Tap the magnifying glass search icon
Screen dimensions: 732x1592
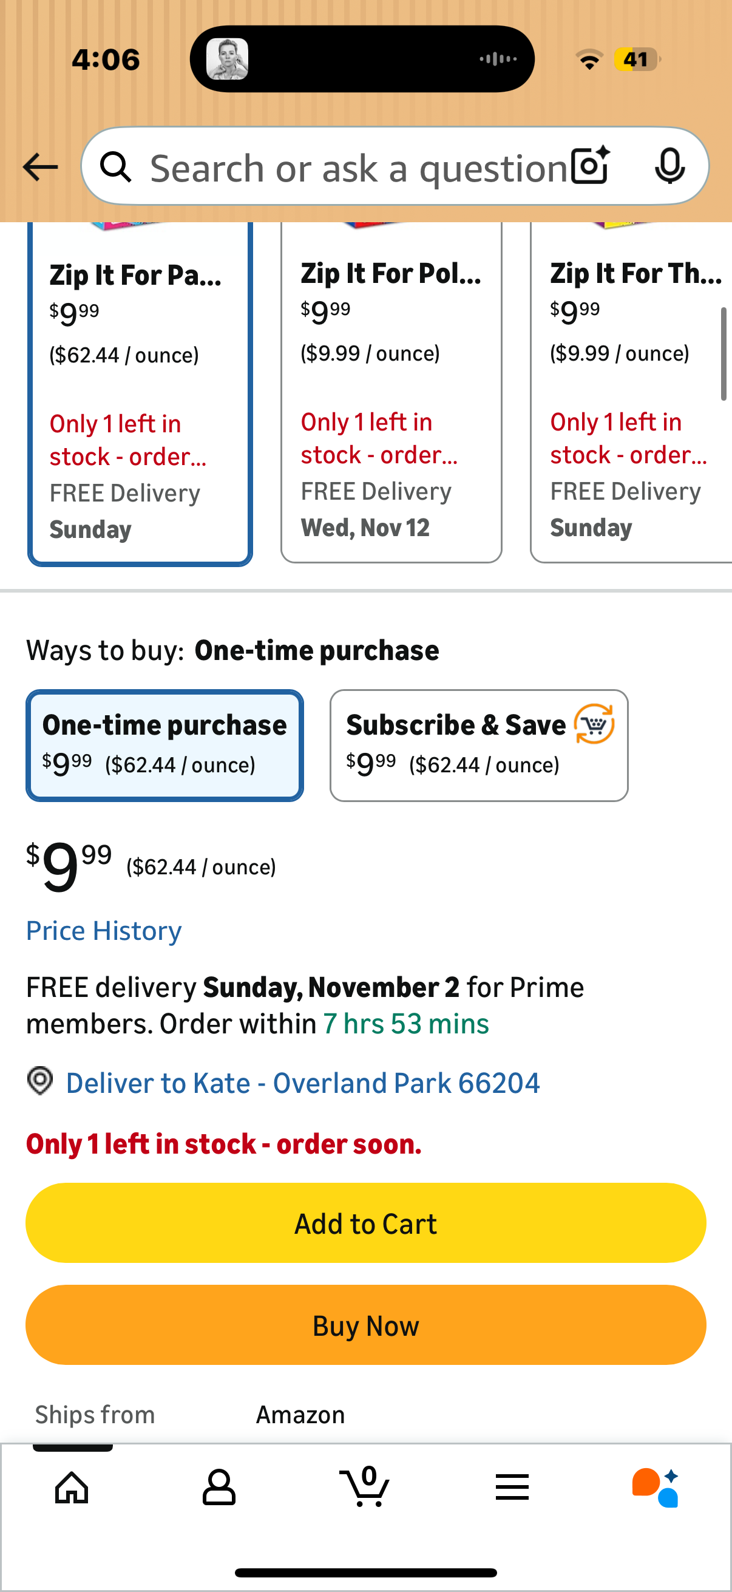click(116, 168)
